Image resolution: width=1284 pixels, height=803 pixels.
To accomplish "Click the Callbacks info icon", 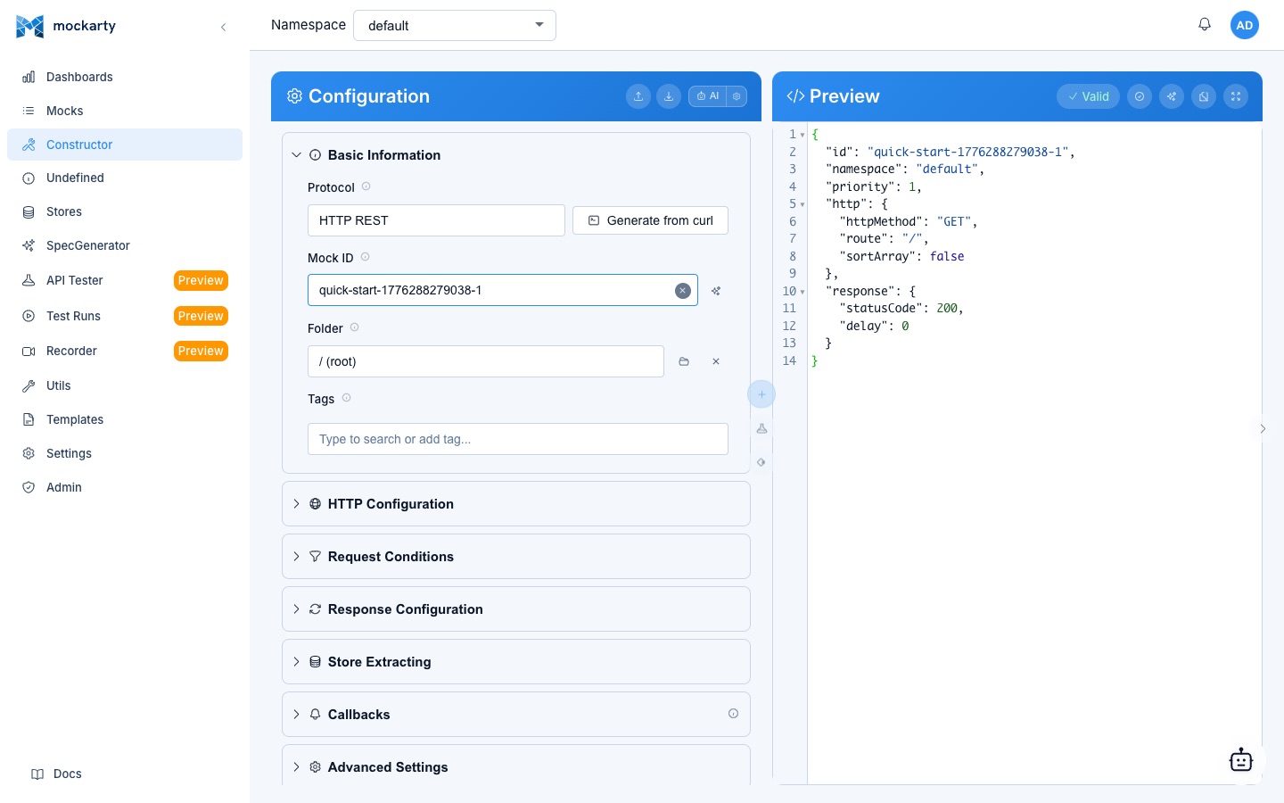I will [733, 714].
